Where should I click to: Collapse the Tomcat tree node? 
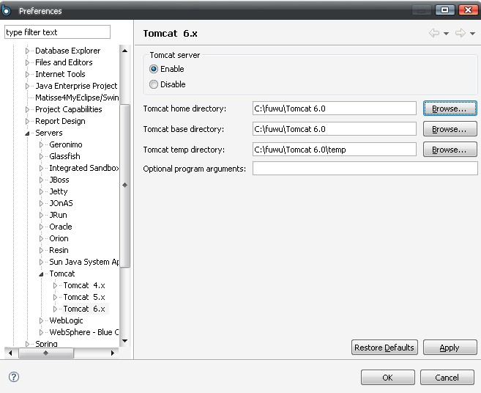(41, 274)
